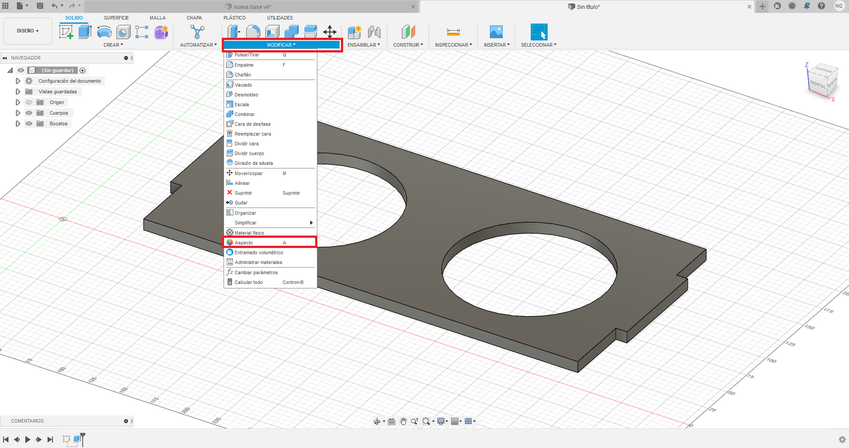The image size is (849, 448).
Task: Click the New Component icon
Action: 355,32
